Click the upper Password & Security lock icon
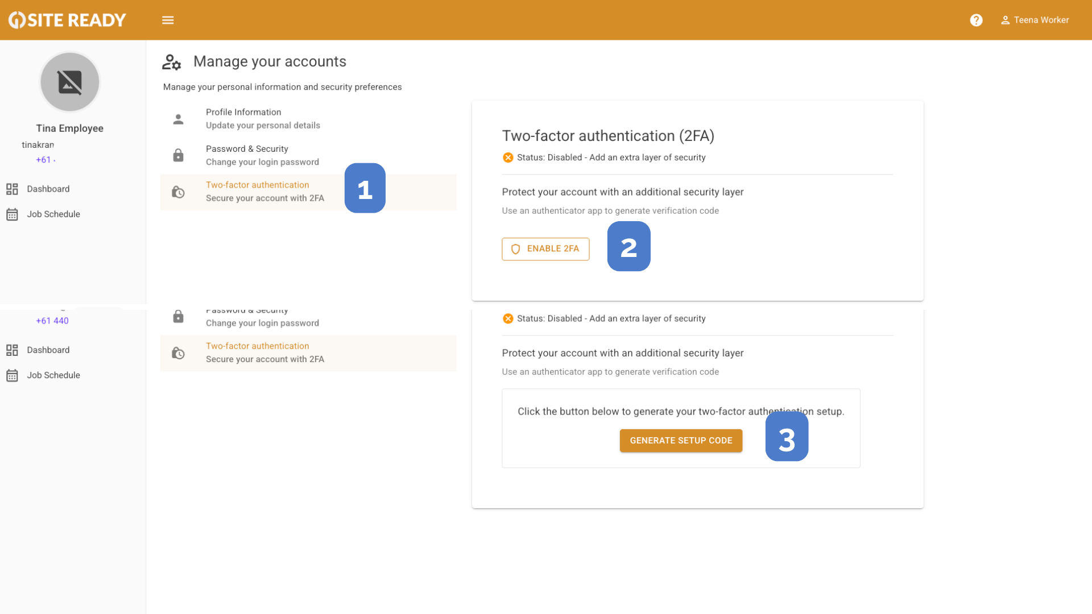The height and width of the screenshot is (614, 1092). [178, 155]
